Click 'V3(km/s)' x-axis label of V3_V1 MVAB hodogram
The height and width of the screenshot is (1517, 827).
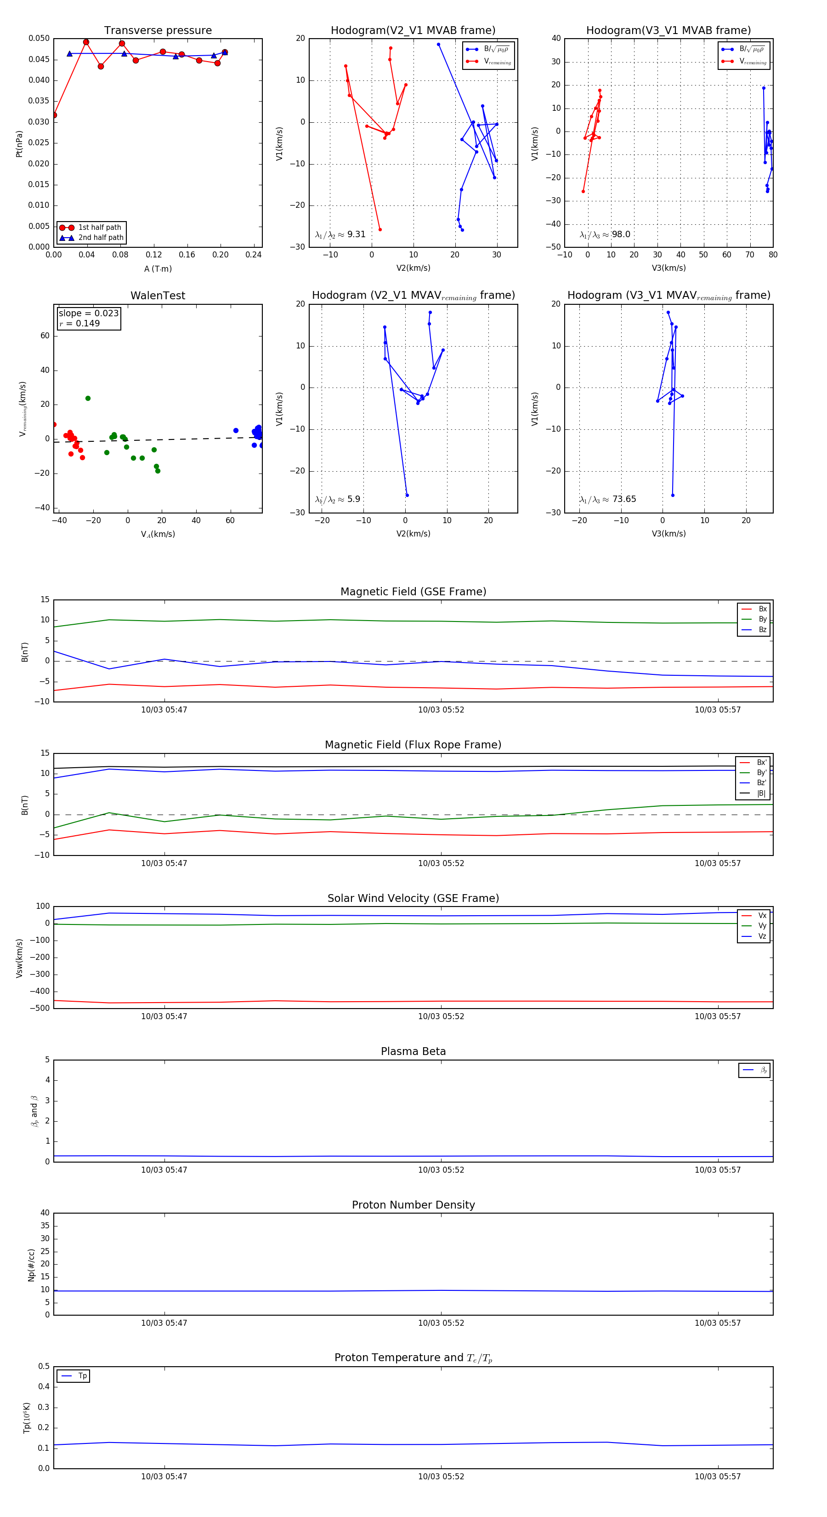tap(668, 268)
